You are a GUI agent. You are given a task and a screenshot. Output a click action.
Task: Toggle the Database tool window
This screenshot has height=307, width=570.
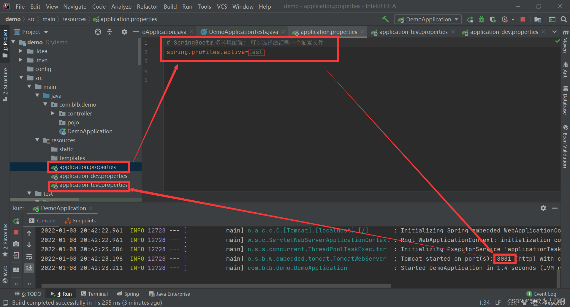tap(565, 100)
